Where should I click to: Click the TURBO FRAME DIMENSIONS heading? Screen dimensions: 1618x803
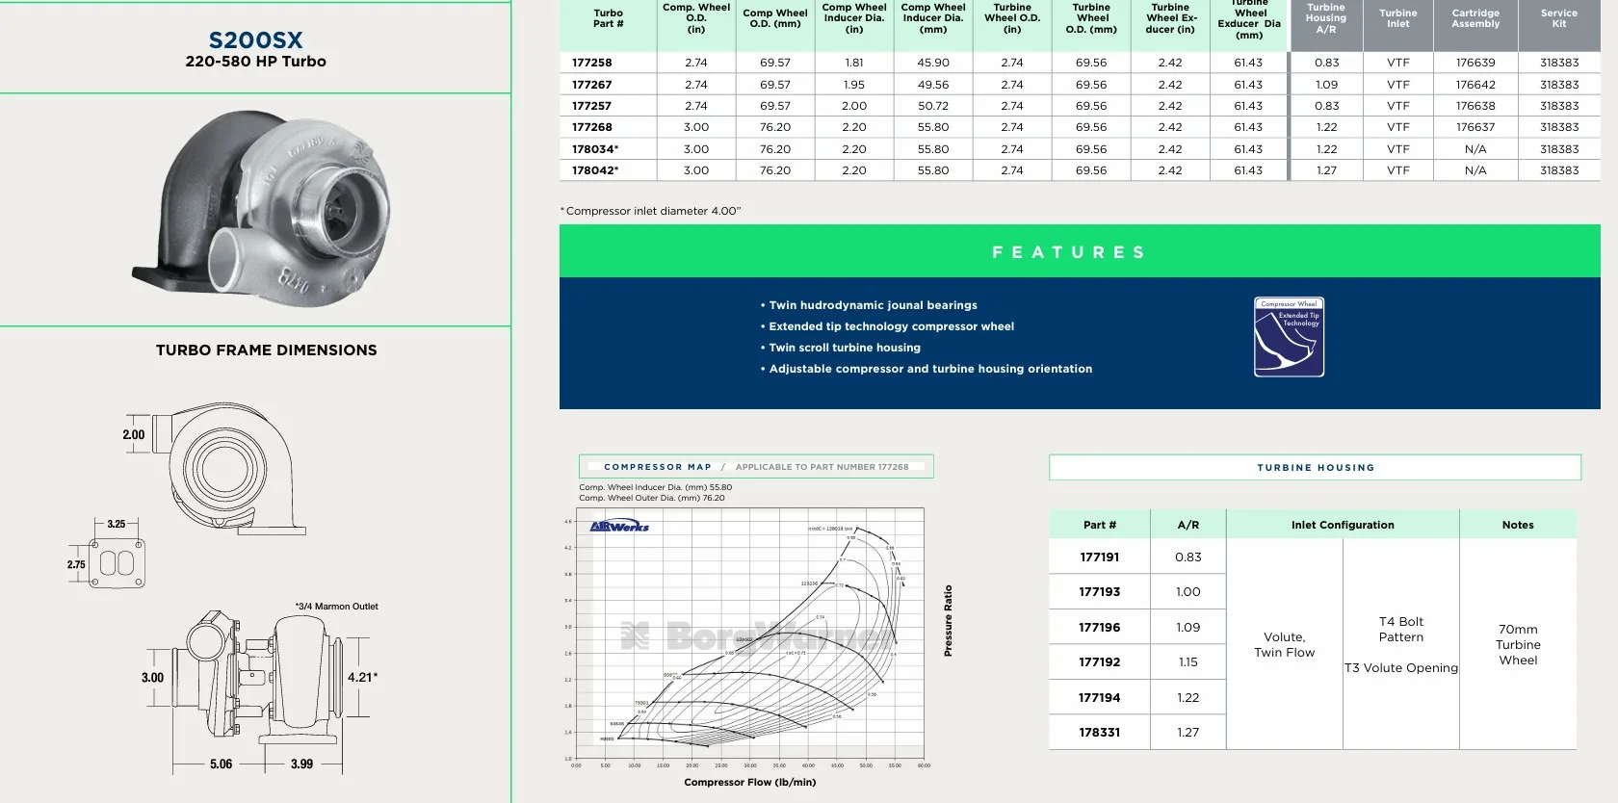pos(267,350)
